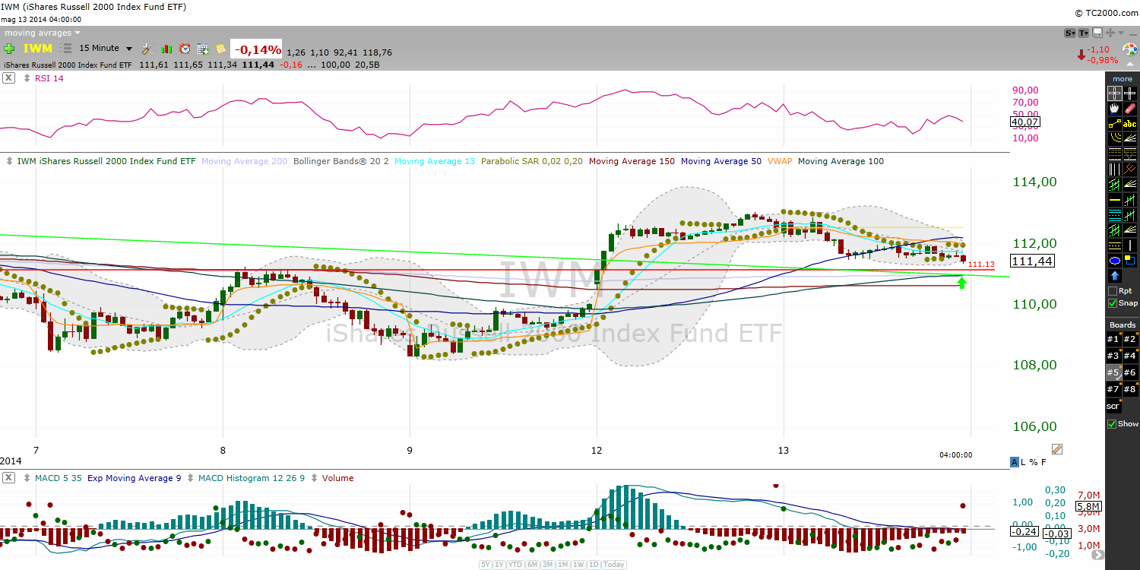The width and height of the screenshot is (1140, 570).
Task: Click the VWAP indicator label
Action: point(781,161)
